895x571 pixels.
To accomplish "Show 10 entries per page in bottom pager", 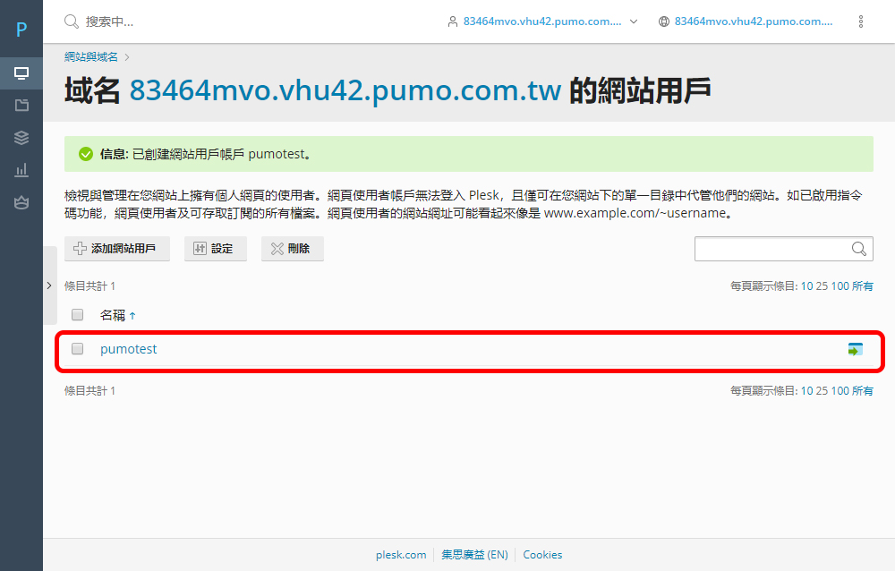I will [806, 391].
